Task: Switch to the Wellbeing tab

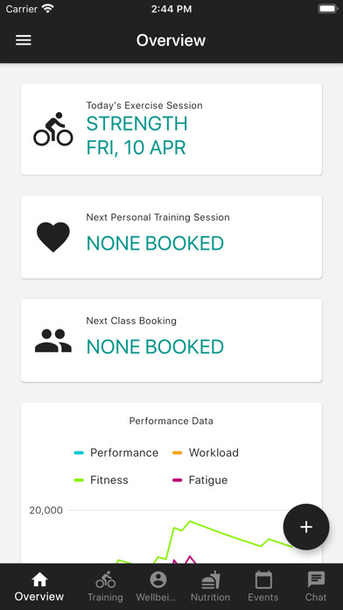Action: [157, 586]
